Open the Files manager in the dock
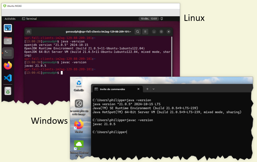This screenshot has width=257, height=162. pyautogui.click(x=8, y=40)
